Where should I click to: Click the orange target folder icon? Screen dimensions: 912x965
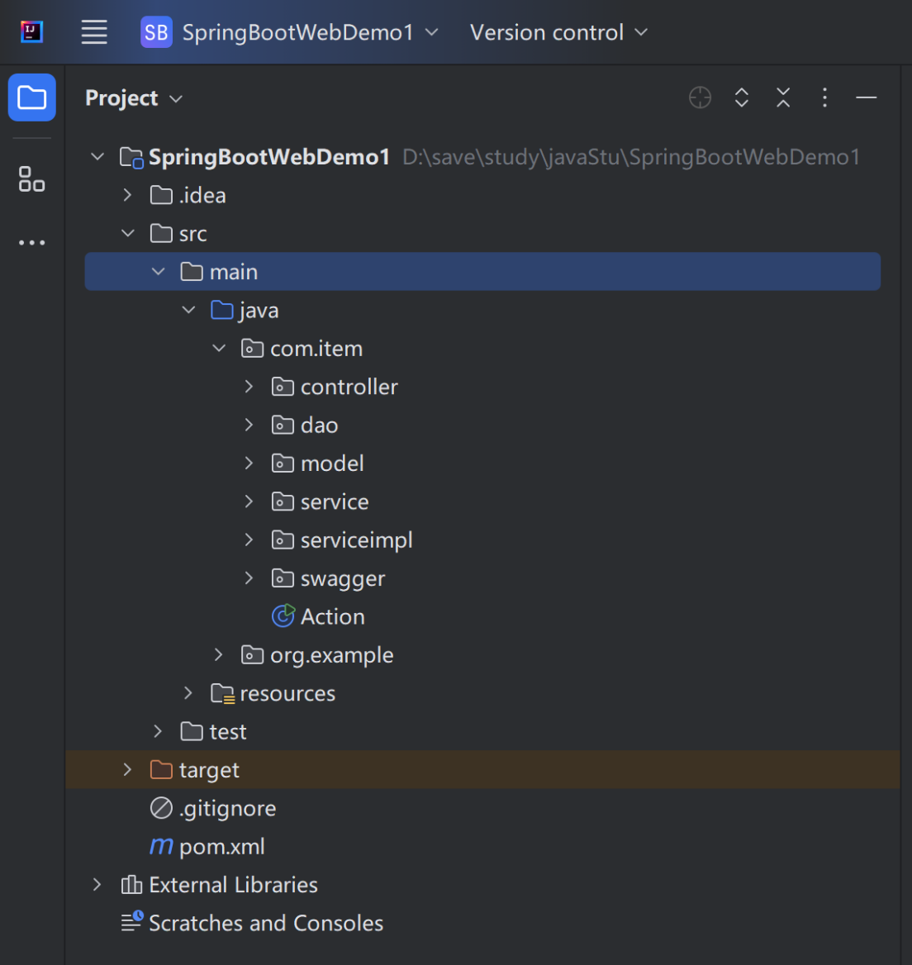(161, 769)
